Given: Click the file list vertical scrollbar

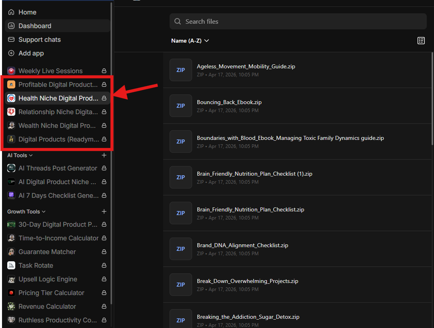Looking at the screenshot, I should point(432,98).
